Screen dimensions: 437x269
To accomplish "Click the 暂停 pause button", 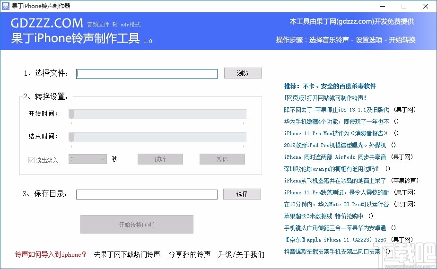I will pyautogui.click(x=222, y=159).
